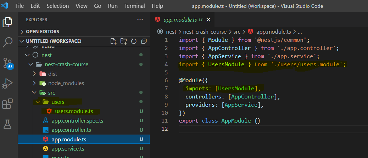Open the Run and Debug view
This screenshot has height=158, width=368.
click(x=8, y=84)
